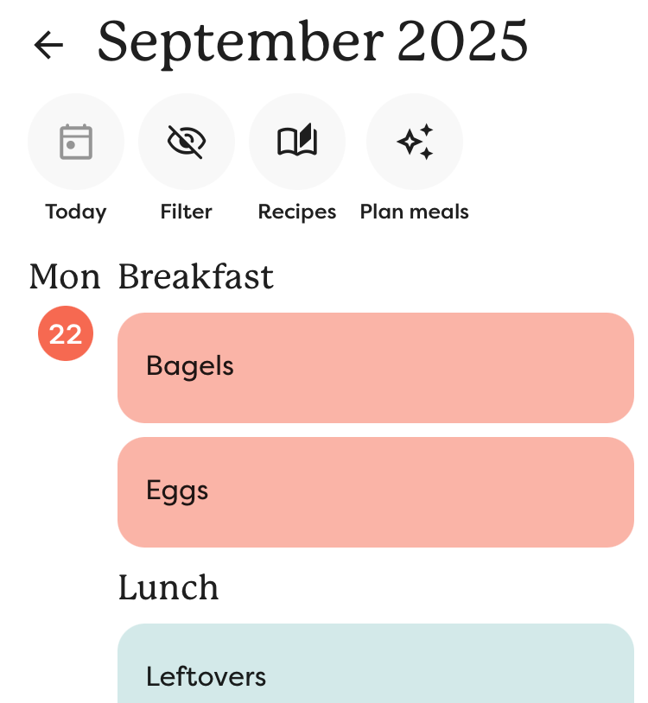The height and width of the screenshot is (703, 648).
Task: Click the sparkles Plan meals icon
Action: point(415,142)
